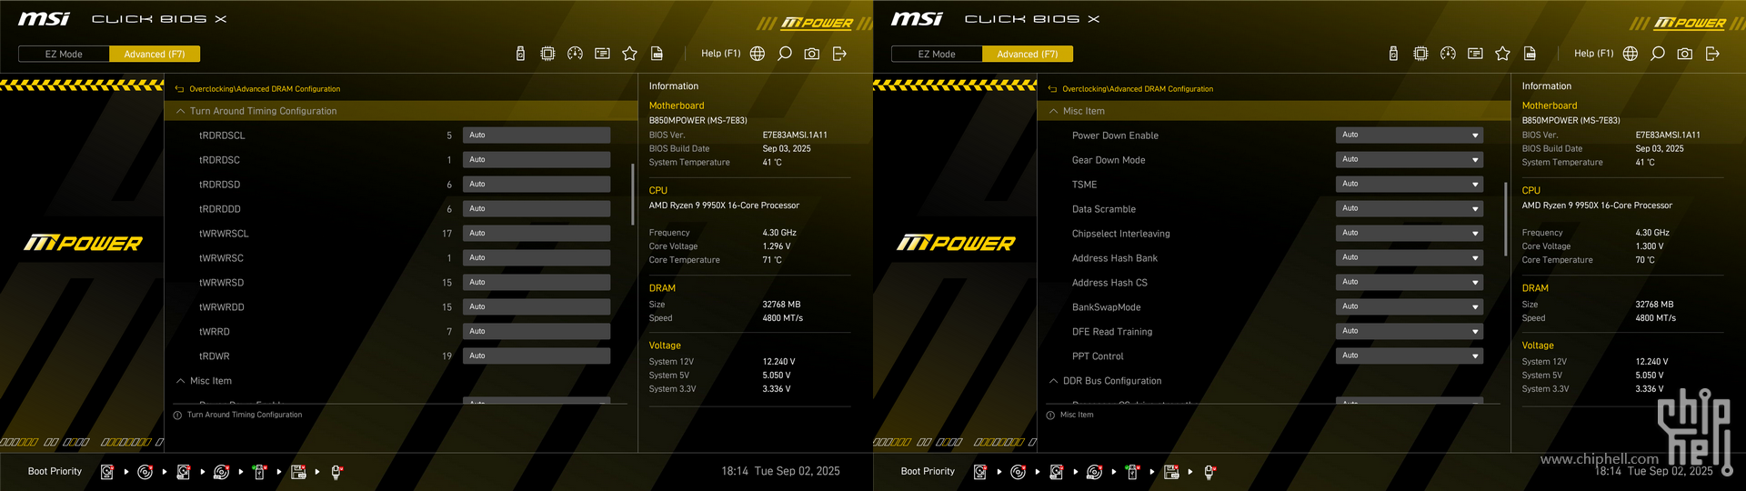Open BankSwapMode dropdown
This screenshot has height=491, width=1746.
coord(1410,306)
